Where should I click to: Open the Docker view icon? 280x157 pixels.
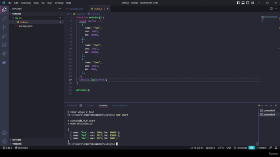(x=4, y=62)
